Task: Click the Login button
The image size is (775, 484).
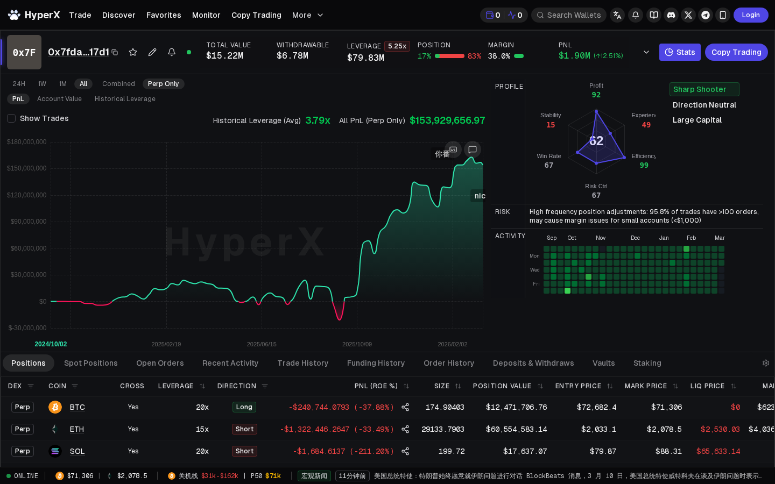Action: click(751, 15)
